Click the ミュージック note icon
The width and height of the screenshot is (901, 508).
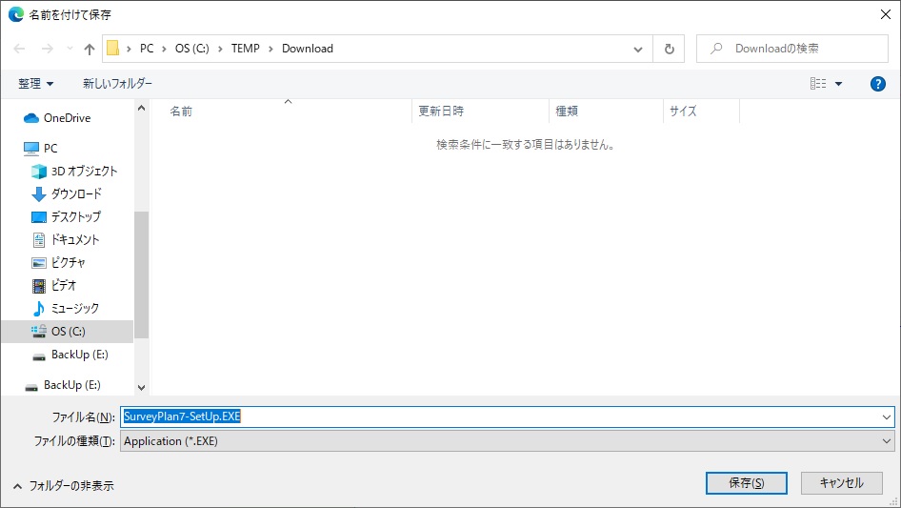click(x=38, y=309)
